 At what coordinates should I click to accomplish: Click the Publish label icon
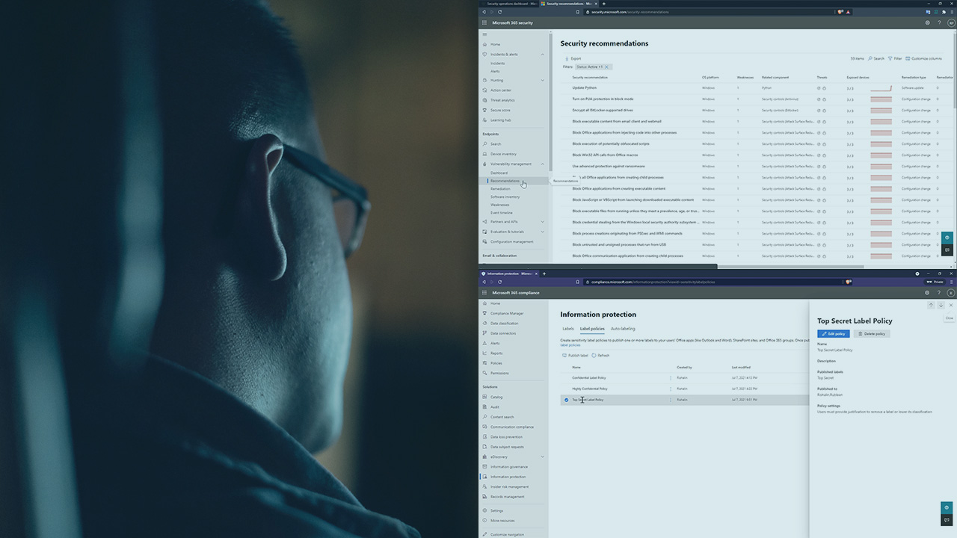564,356
